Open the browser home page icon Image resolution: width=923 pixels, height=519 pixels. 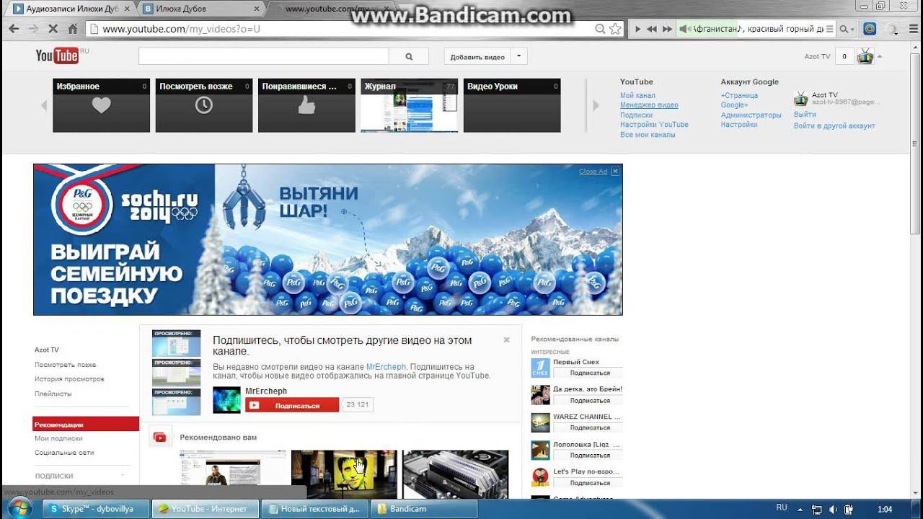(x=73, y=29)
